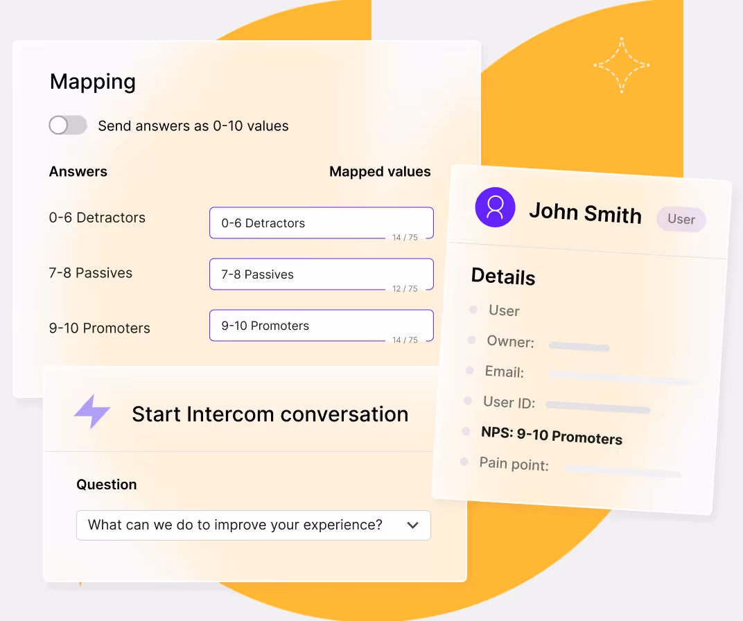743x621 pixels.
Task: Click the Pain point: detail row
Action: [571, 466]
